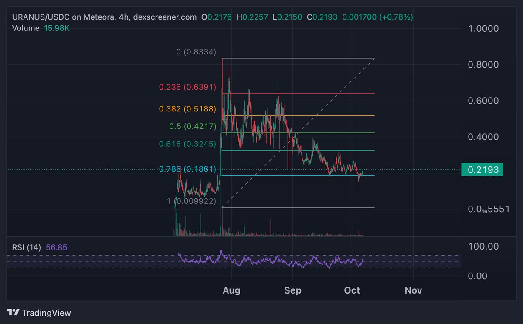Click Aug on the time axis

(232, 290)
